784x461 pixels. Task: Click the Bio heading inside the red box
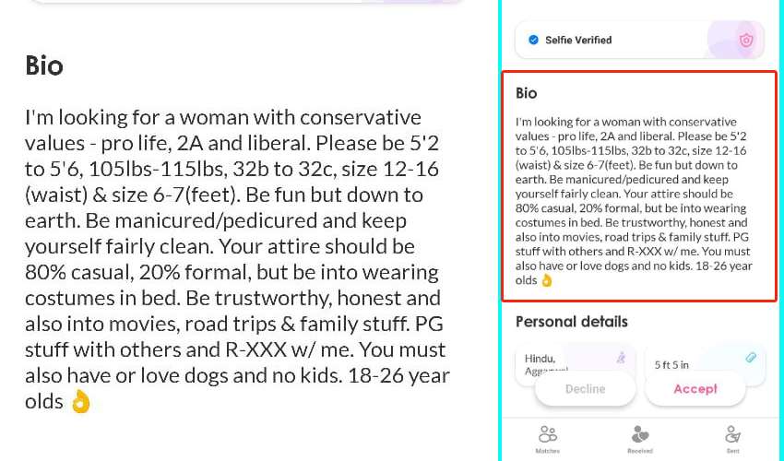pos(526,93)
